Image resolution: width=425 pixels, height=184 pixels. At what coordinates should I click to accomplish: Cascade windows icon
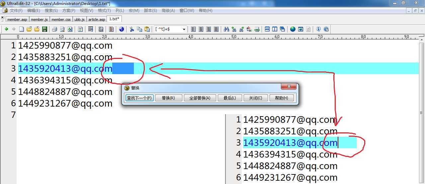[x=282, y=29]
